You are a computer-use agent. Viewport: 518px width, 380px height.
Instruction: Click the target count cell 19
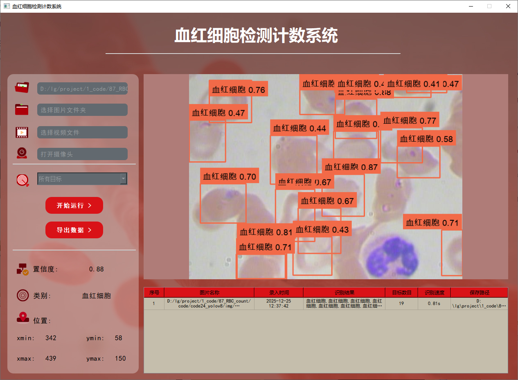[x=401, y=303]
